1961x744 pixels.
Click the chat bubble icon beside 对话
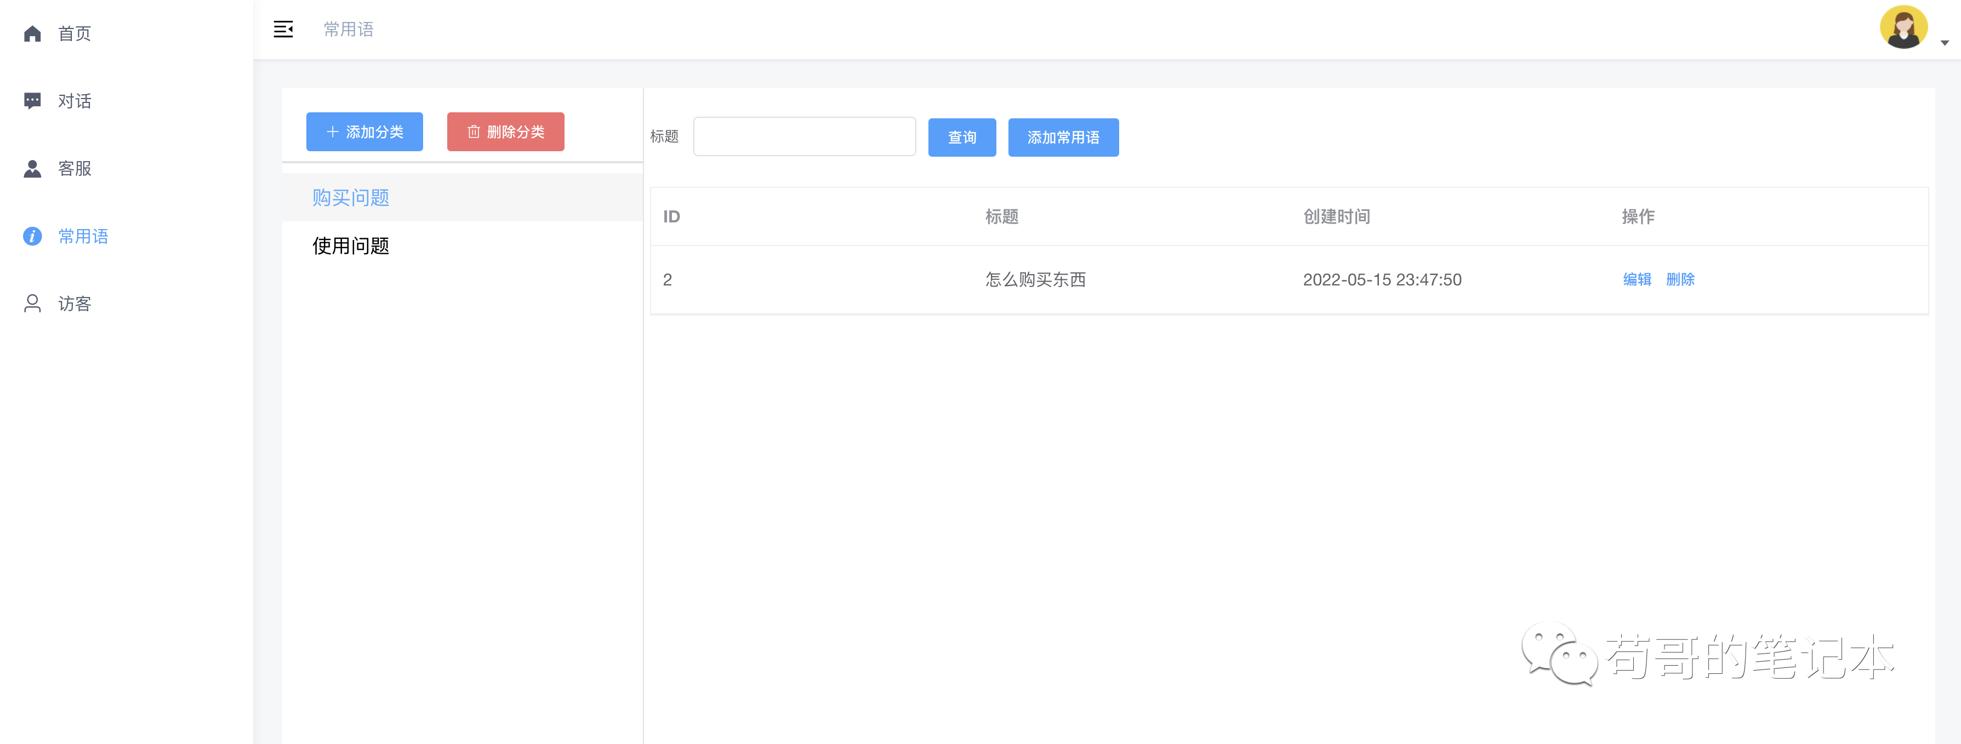pos(32,101)
